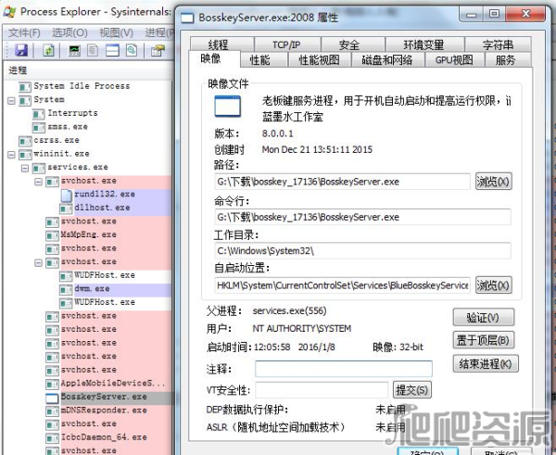The width and height of the screenshot is (556, 455).
Task: Open the 进程 menu
Action: 158,33
